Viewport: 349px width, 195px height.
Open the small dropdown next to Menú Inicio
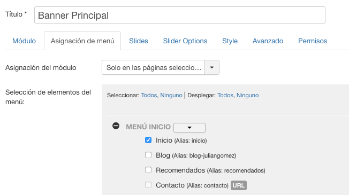coord(189,128)
